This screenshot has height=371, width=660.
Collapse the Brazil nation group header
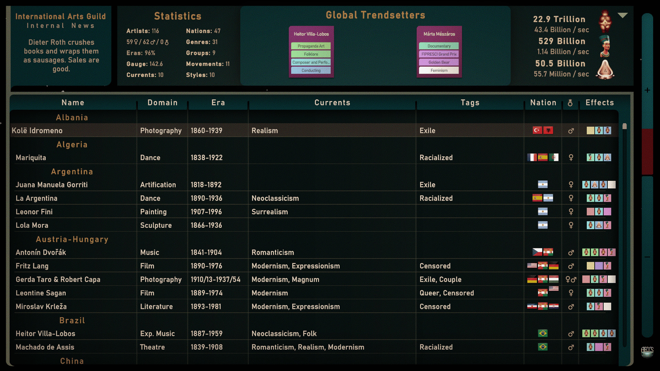(72, 321)
